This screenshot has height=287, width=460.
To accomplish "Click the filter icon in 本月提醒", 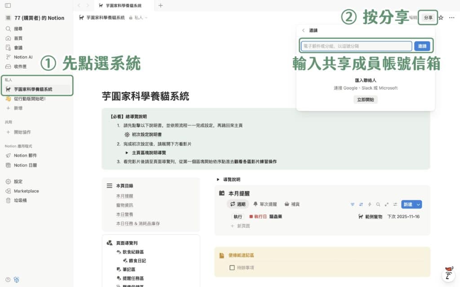I will pos(353,204).
